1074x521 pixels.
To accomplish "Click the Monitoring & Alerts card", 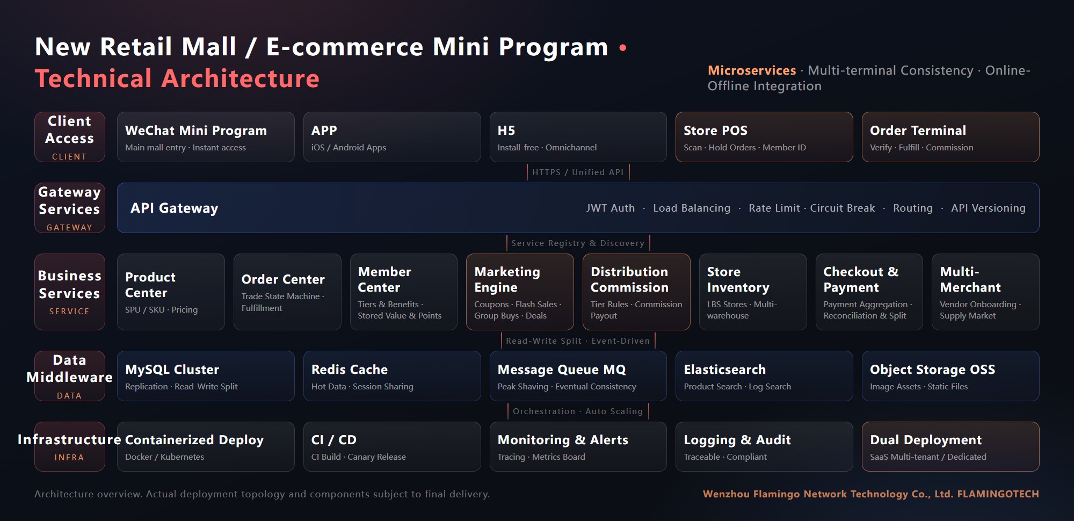I will click(578, 446).
